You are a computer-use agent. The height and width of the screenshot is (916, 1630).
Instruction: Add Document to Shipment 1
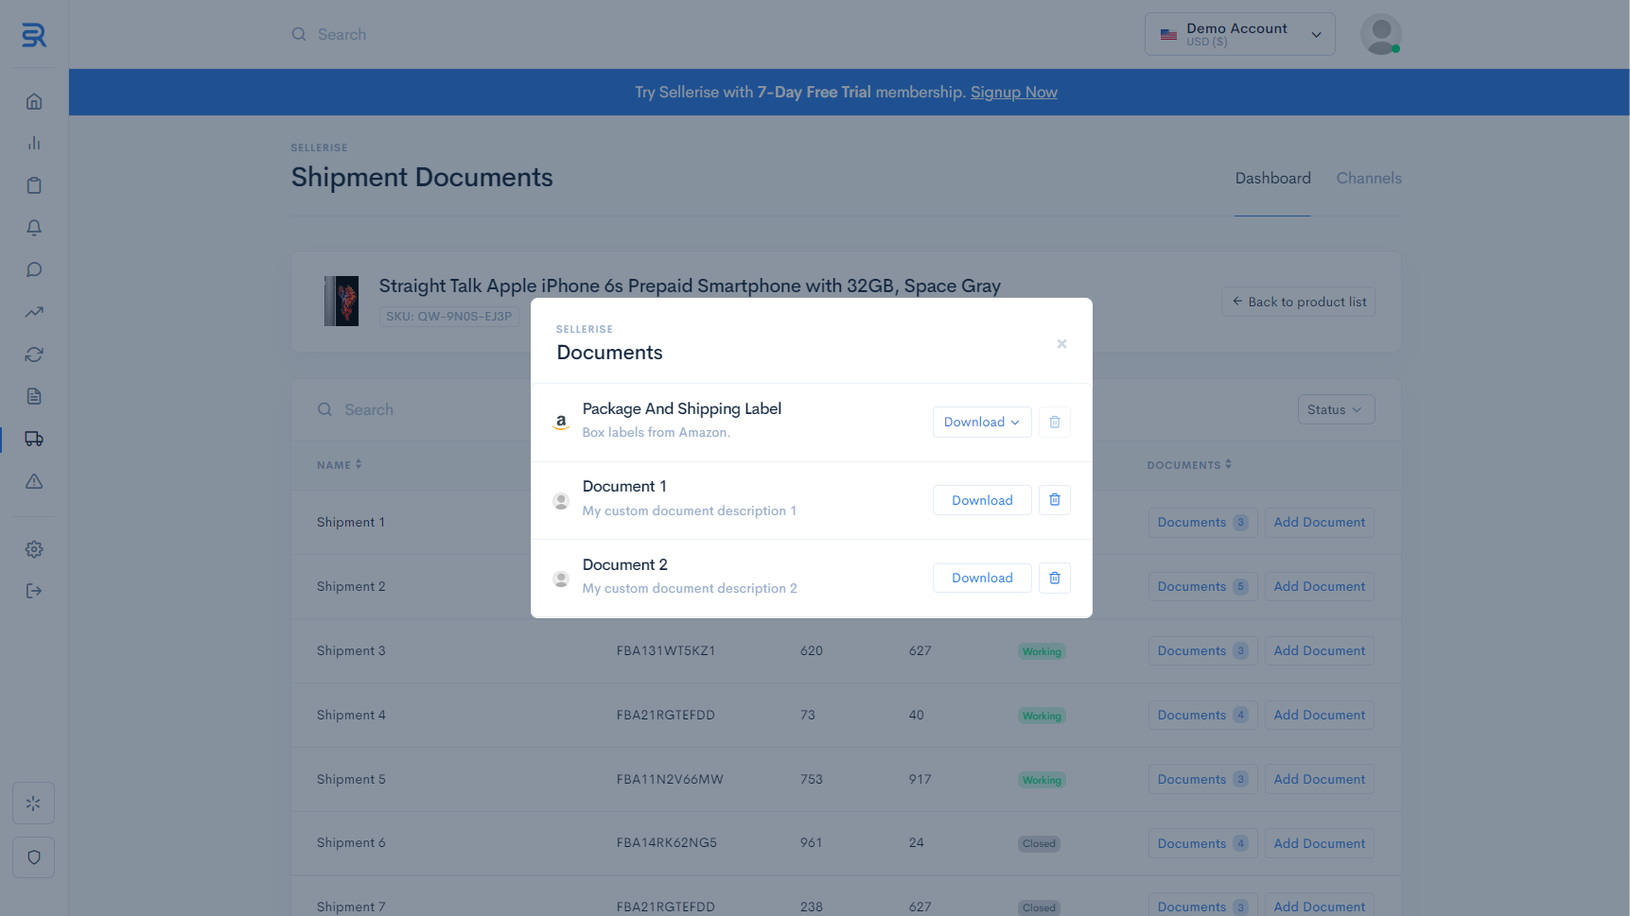[x=1319, y=523]
